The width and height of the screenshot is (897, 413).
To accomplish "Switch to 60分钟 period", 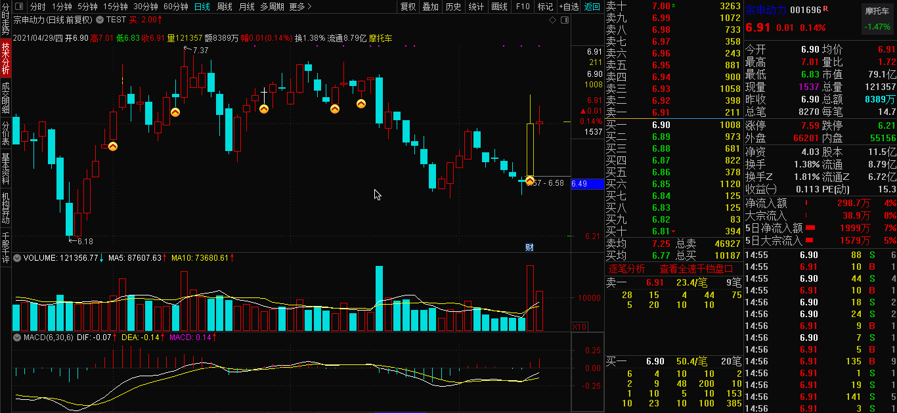I will [x=176, y=7].
